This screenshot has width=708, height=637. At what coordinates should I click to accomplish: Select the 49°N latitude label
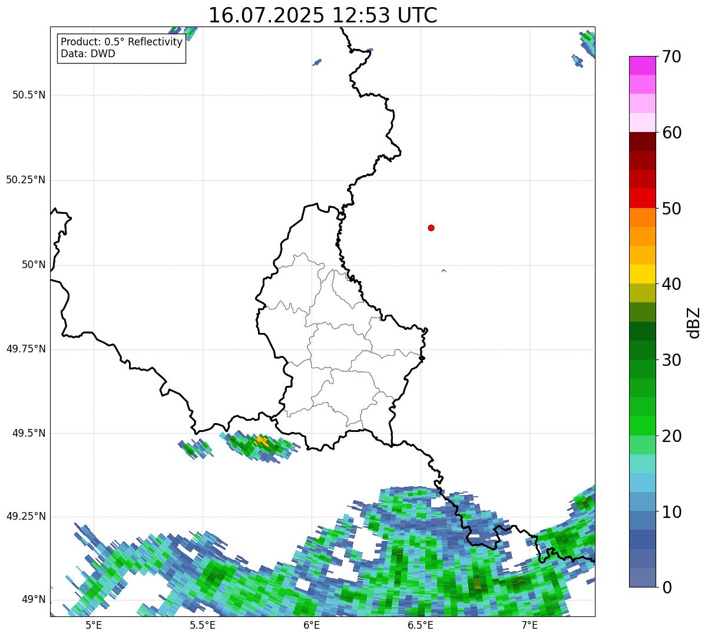pyautogui.click(x=34, y=600)
